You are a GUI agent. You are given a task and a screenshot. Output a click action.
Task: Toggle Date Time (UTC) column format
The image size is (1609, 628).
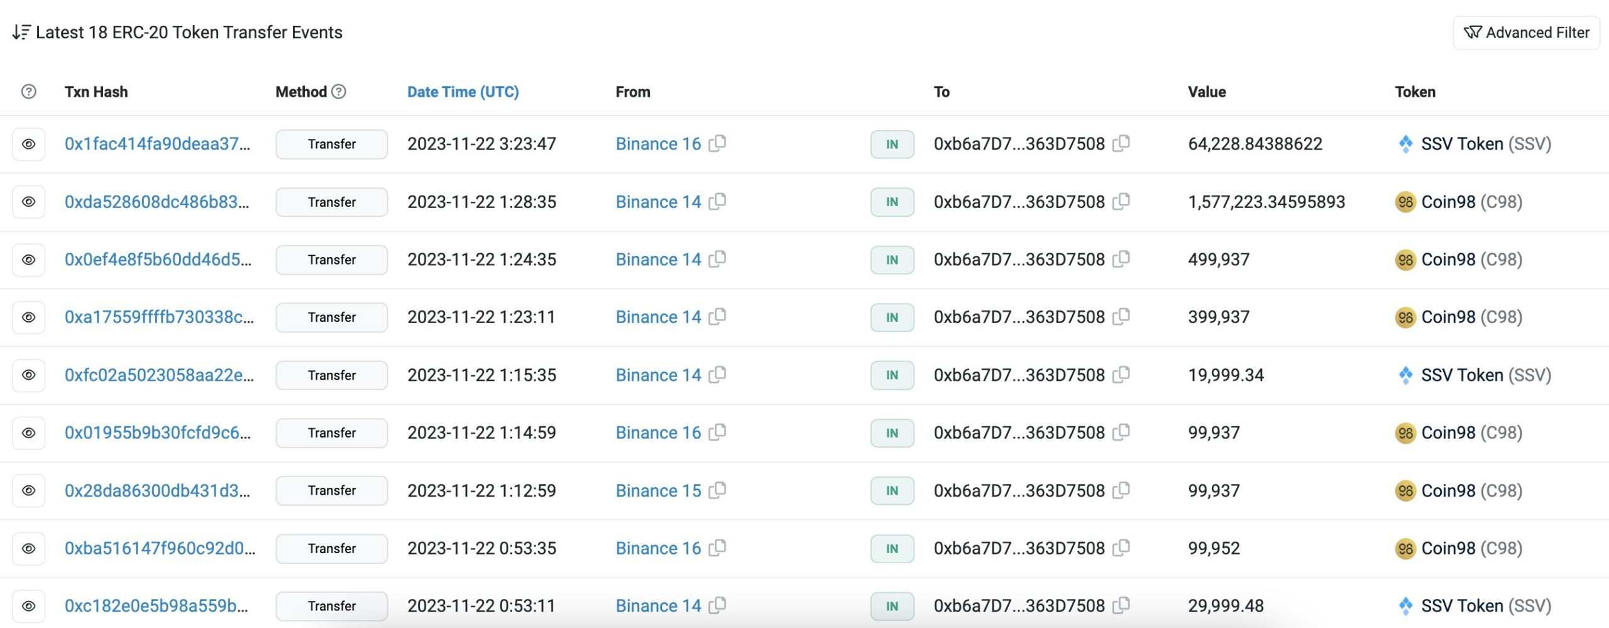tap(463, 92)
